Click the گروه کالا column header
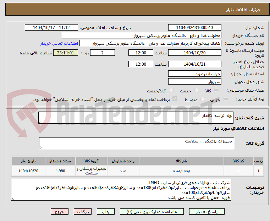Image resolution: width=270 pixels, height=221 pixels. tap(91, 161)
